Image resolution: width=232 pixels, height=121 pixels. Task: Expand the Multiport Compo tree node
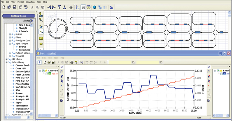coord(10,53)
